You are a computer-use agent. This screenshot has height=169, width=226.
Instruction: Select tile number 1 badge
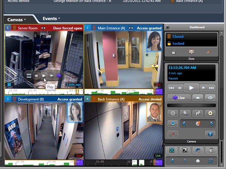(x=8, y=28)
